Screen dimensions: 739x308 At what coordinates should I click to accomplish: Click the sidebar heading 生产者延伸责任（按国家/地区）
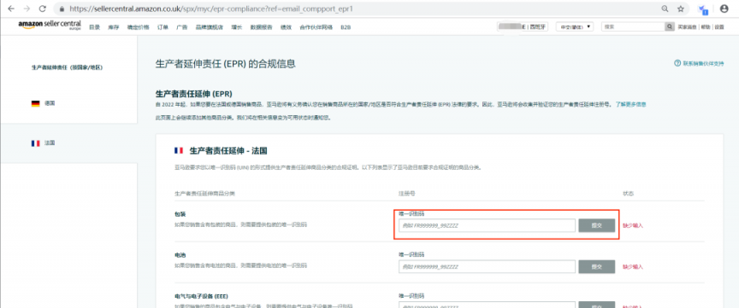[x=67, y=67]
